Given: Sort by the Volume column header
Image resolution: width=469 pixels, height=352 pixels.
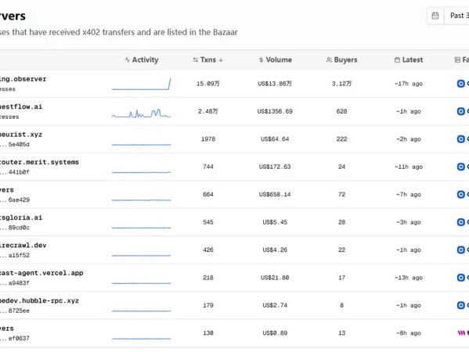Looking at the screenshot, I should coord(275,59).
